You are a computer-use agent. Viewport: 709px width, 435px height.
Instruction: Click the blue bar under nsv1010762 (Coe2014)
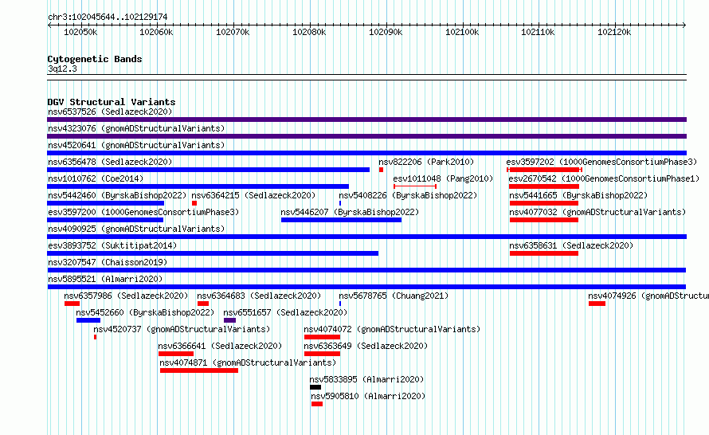pos(198,186)
